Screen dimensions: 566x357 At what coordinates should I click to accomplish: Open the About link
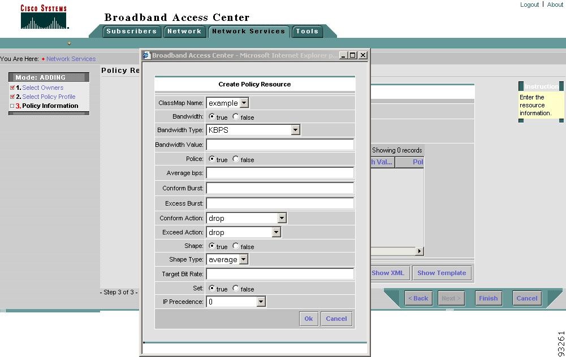[555, 5]
